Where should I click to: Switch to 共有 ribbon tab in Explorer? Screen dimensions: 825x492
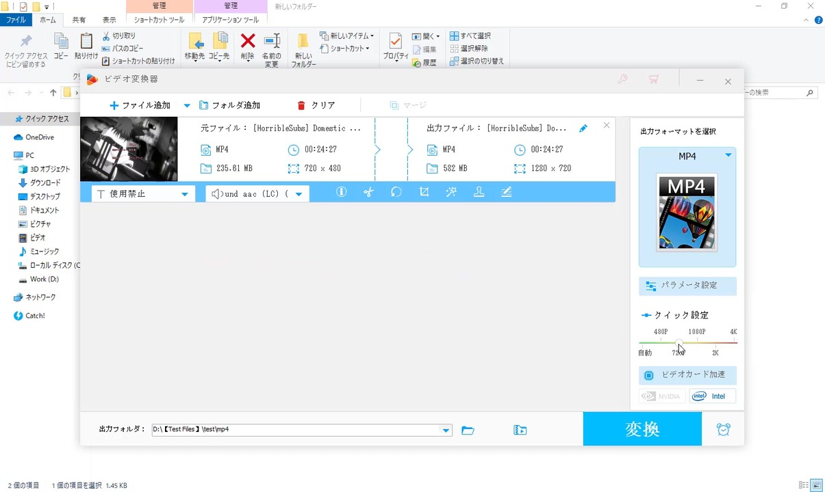coord(79,20)
